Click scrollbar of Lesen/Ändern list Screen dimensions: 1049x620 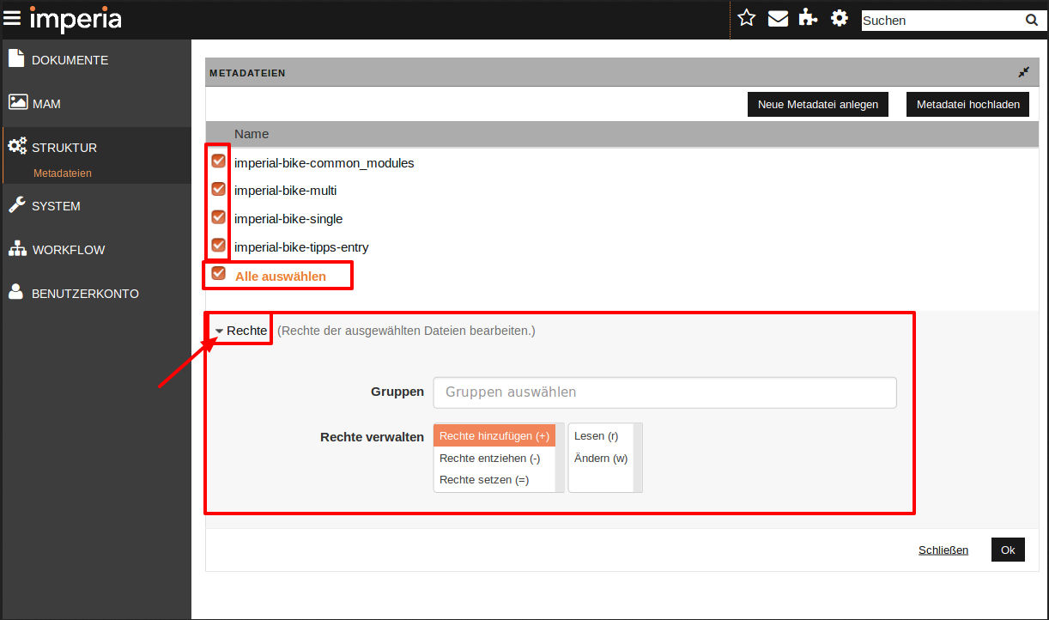click(x=638, y=458)
